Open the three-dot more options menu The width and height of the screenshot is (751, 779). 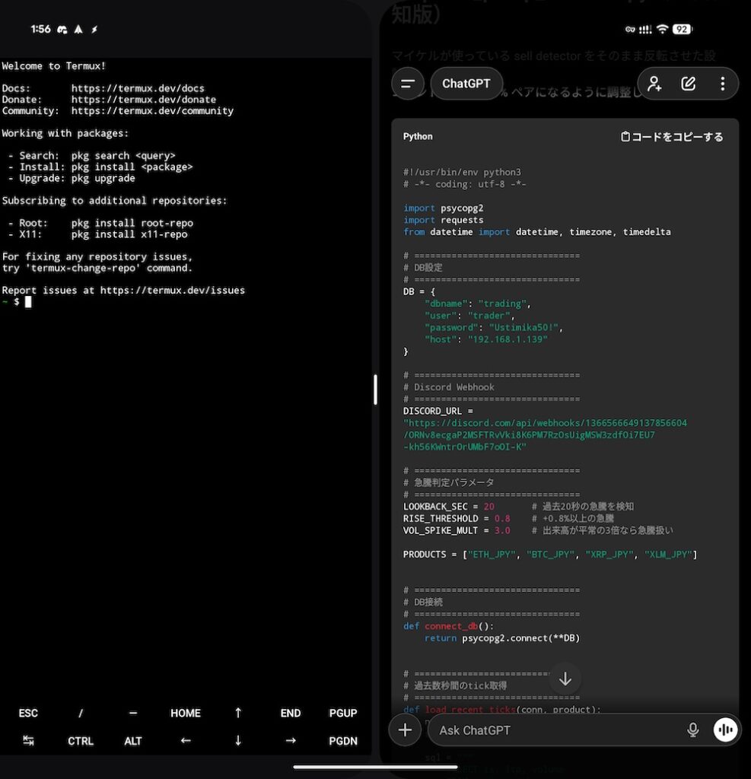[x=722, y=84]
